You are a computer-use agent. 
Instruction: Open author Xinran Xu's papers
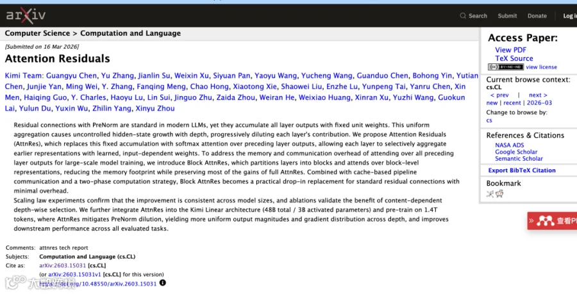[x=372, y=98]
